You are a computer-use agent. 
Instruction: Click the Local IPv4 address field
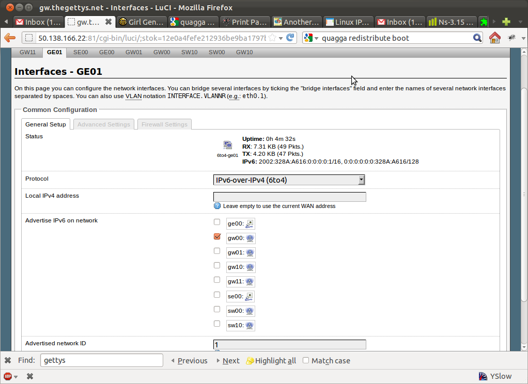coord(290,197)
